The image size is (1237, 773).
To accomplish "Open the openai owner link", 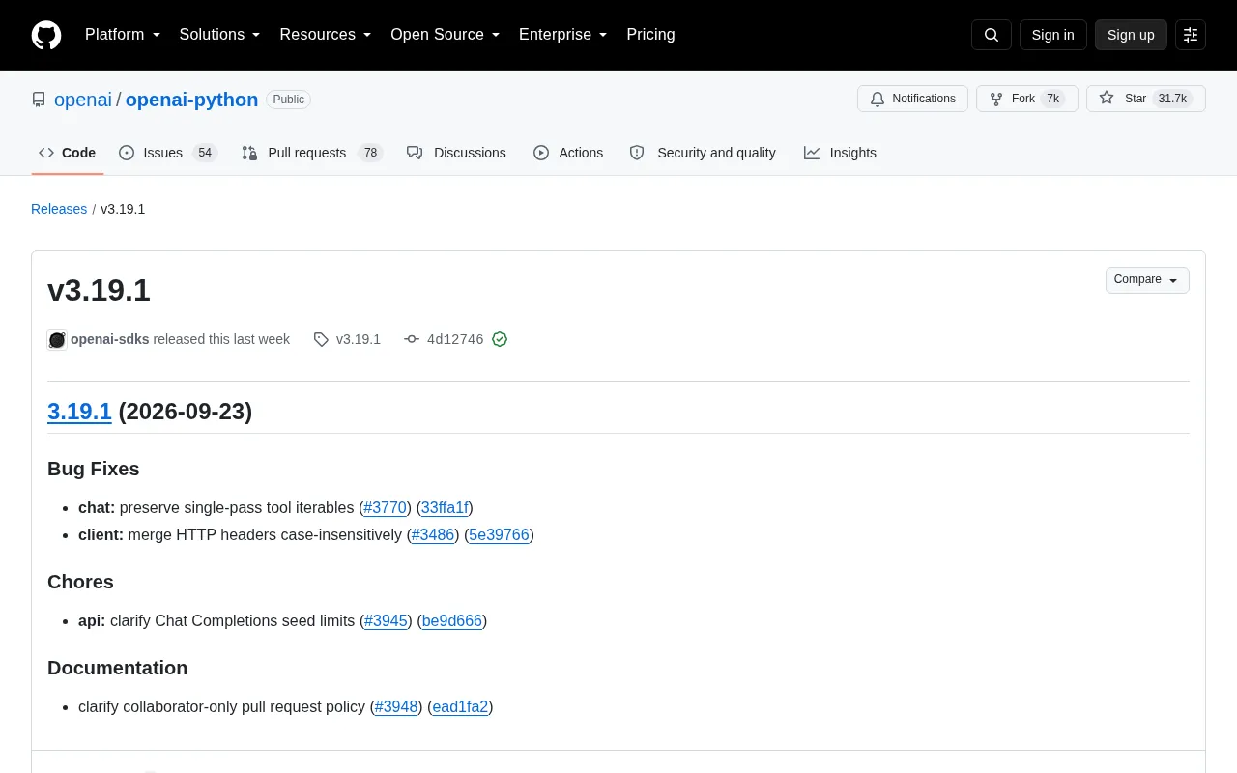I will [x=83, y=100].
